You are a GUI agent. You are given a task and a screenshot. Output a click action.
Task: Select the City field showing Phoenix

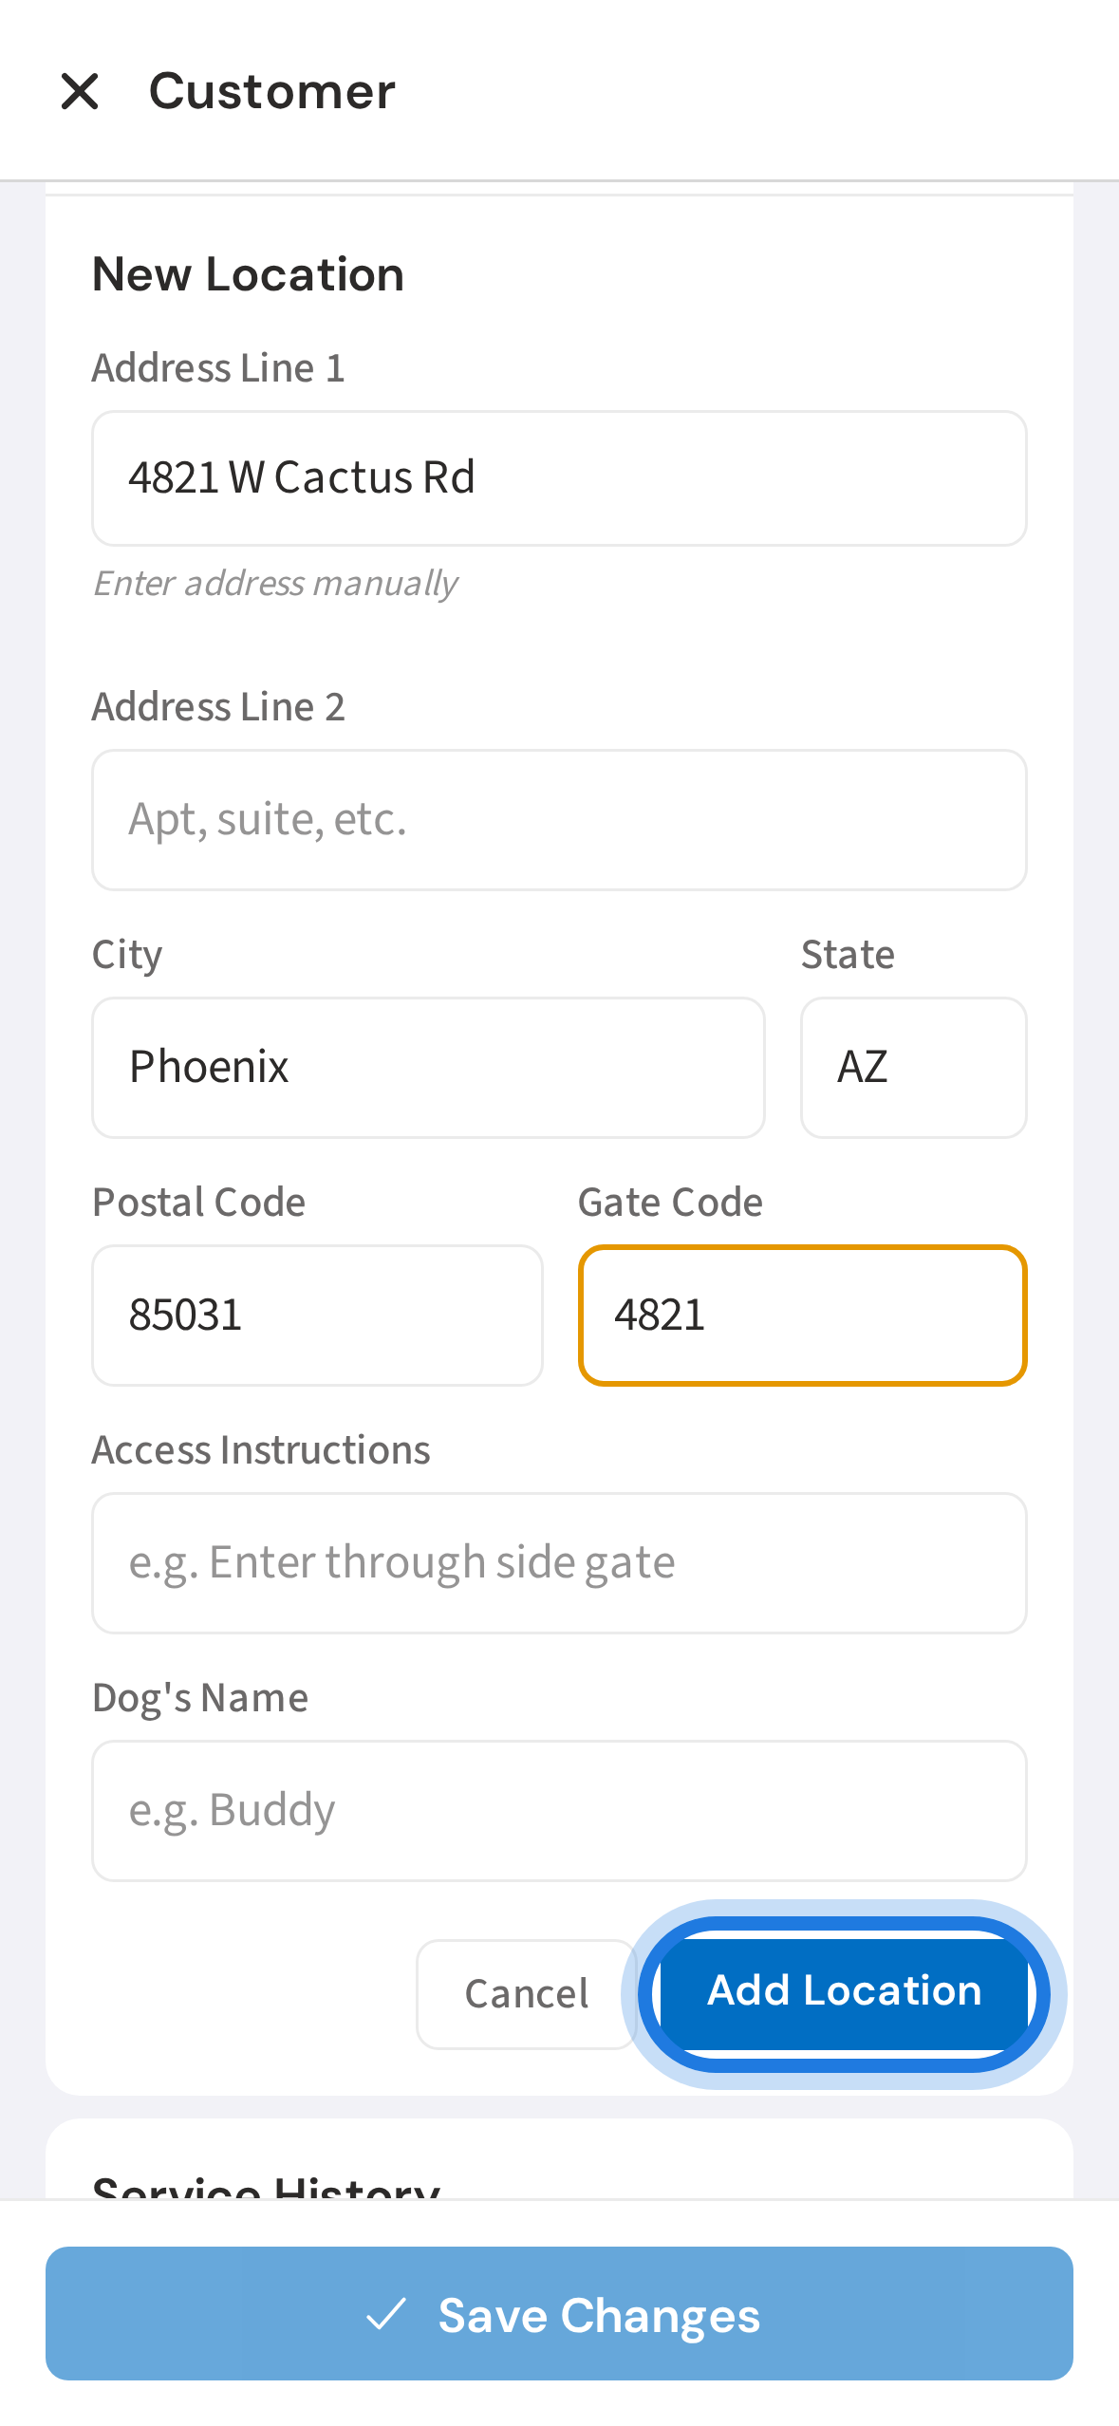pyautogui.click(x=427, y=1067)
